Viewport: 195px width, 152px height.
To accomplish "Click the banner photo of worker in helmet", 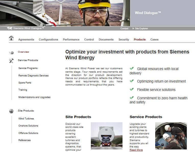I will tap(65, 13).
